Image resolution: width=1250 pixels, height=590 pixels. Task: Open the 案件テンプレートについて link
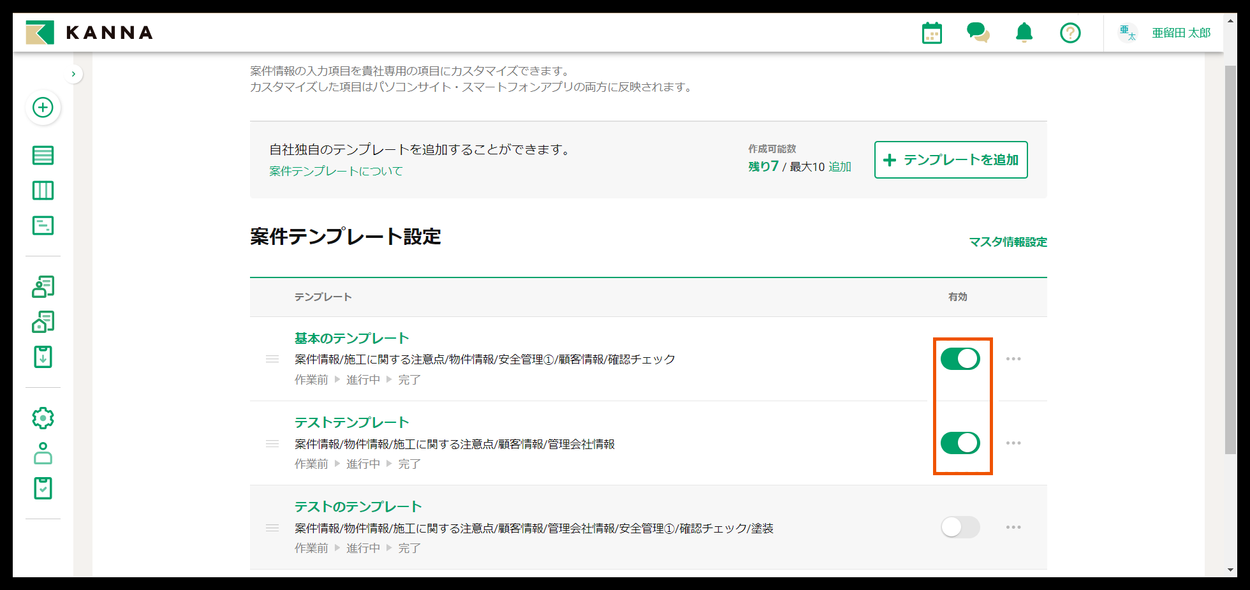pos(334,170)
